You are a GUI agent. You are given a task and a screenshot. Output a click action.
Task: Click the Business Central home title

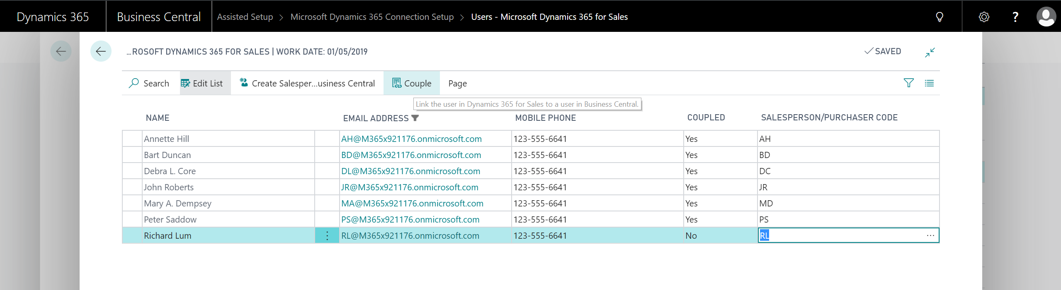click(x=159, y=17)
